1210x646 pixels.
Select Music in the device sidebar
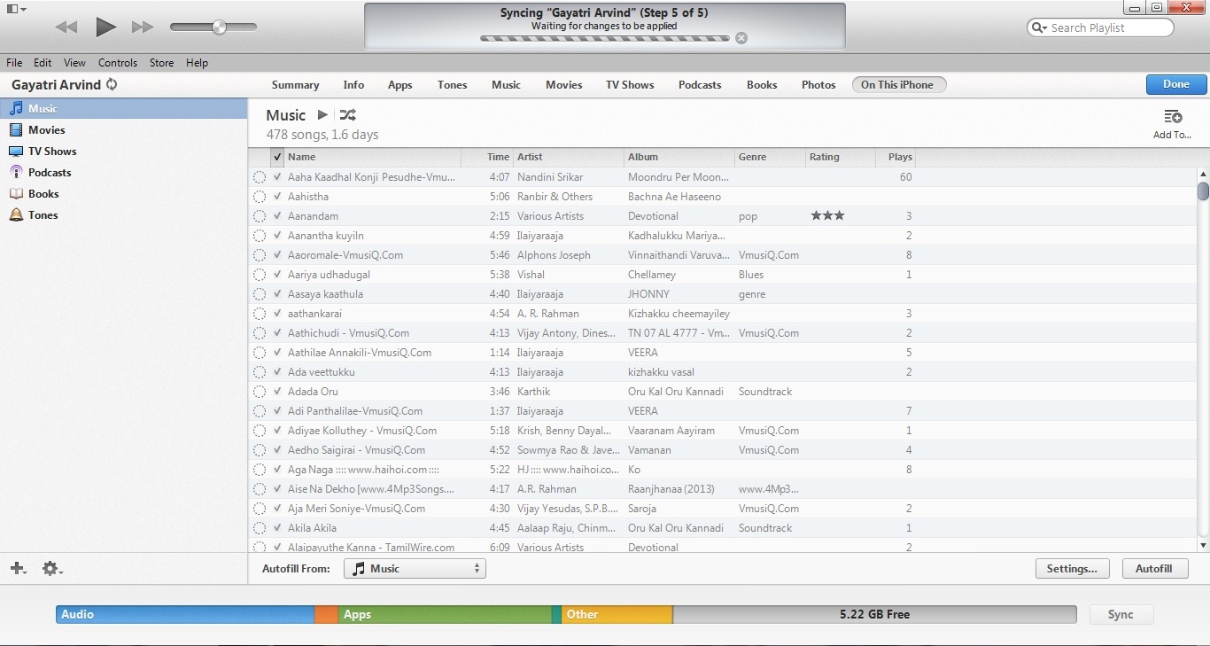click(x=124, y=108)
